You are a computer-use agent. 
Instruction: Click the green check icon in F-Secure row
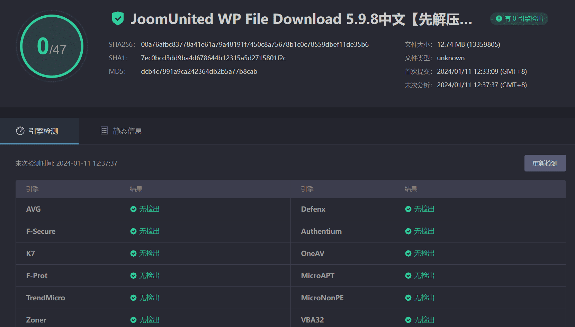(x=133, y=231)
